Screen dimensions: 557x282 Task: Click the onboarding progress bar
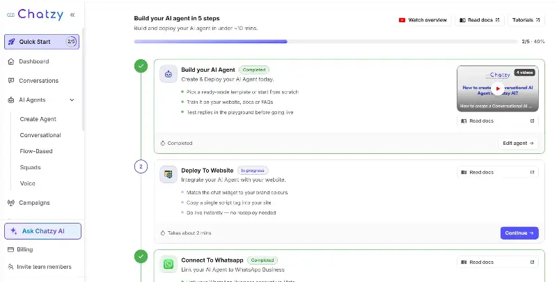(x=325, y=42)
